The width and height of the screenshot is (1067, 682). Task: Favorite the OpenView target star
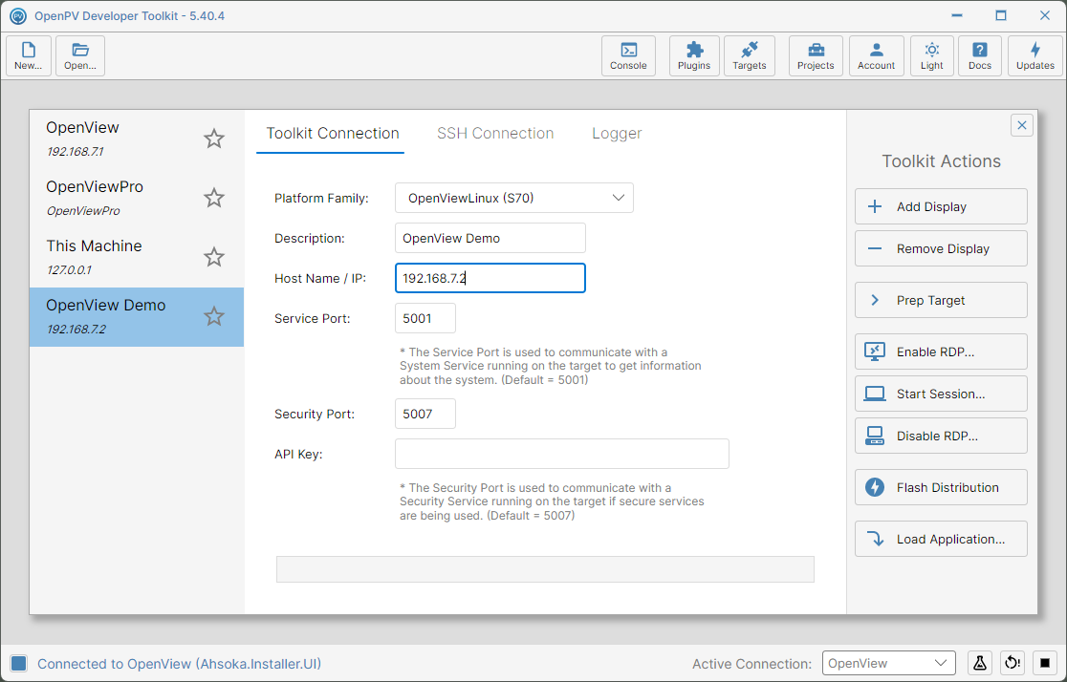click(x=213, y=139)
